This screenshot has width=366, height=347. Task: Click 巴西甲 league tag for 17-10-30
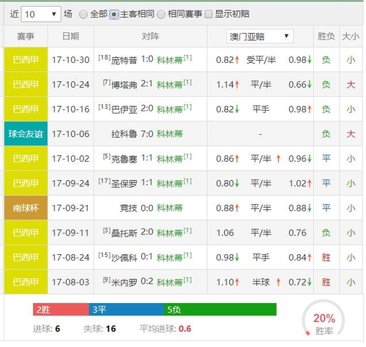point(26,59)
